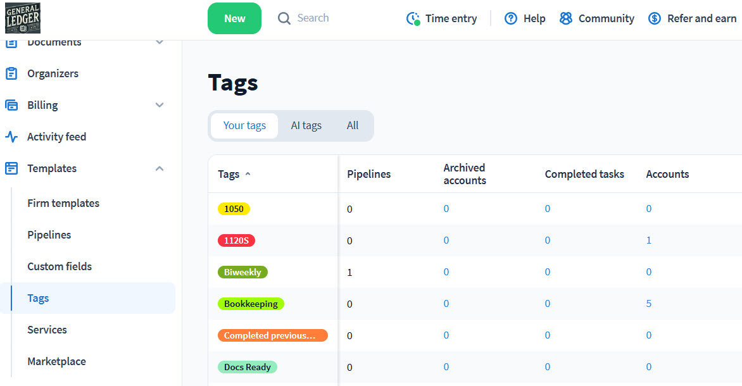The image size is (742, 386).
Task: Click the Time entry clock icon
Action: [x=413, y=18]
